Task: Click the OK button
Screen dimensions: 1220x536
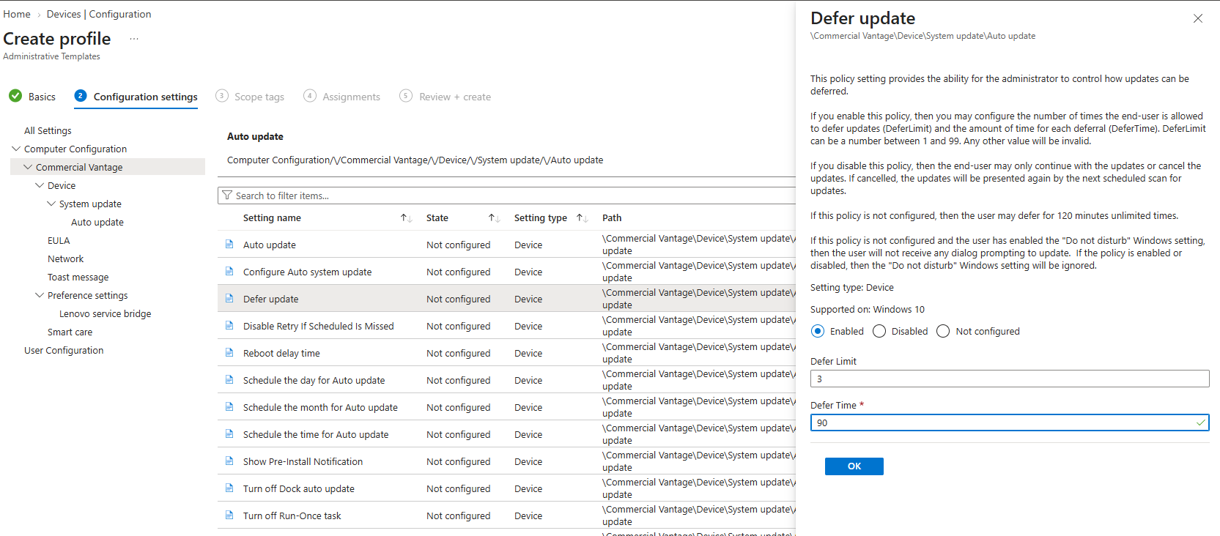Action: (854, 466)
